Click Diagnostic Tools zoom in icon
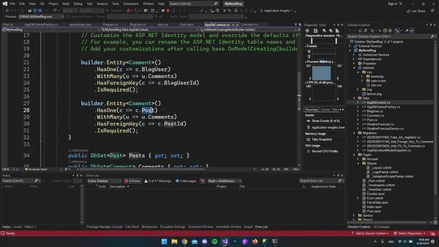439x247 pixels. 324,31
